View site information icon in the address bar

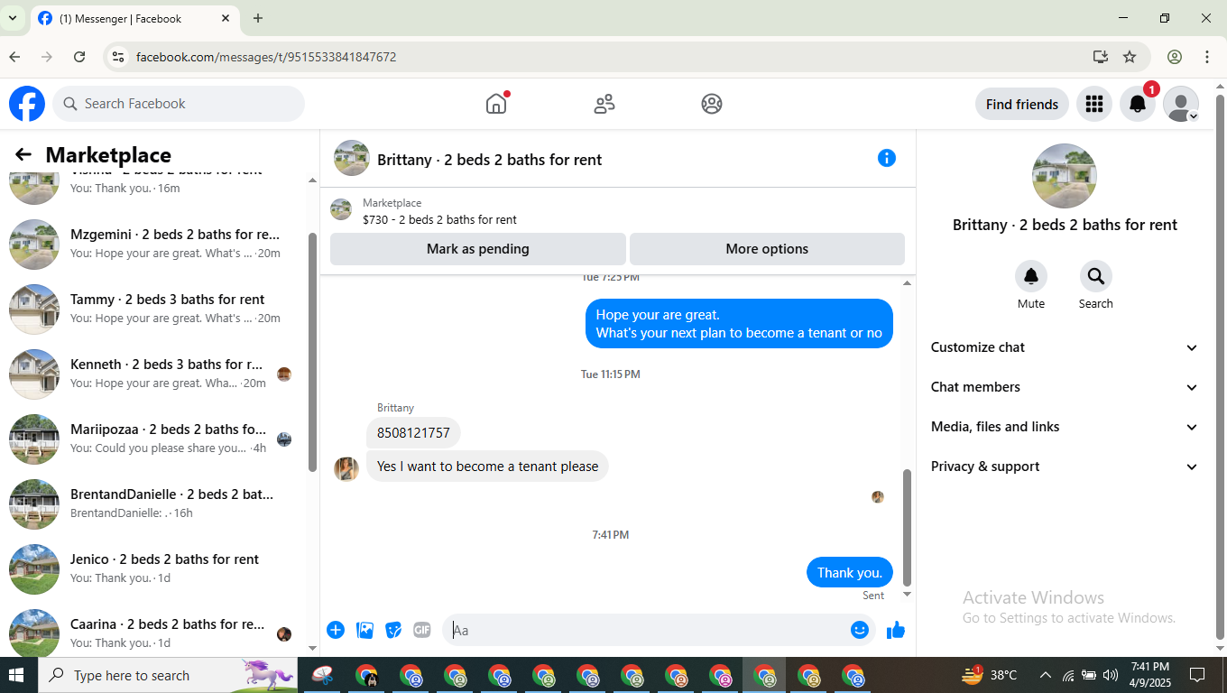tap(117, 57)
